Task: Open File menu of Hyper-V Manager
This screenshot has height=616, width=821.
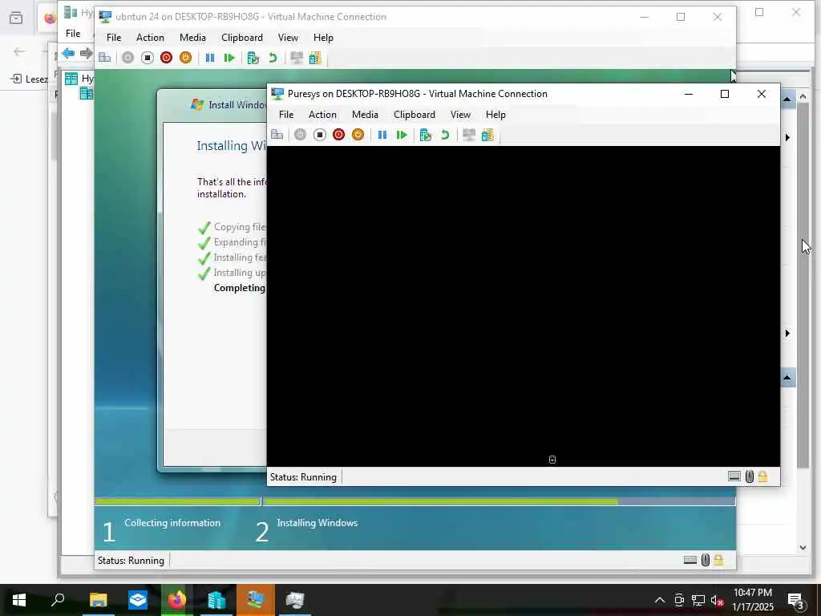Action: [x=73, y=33]
